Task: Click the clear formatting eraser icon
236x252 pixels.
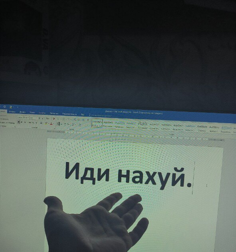Action: (x=54, y=119)
